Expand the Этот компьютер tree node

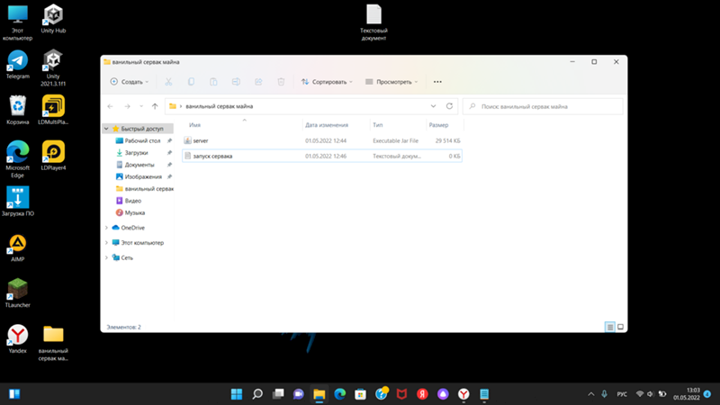106,243
